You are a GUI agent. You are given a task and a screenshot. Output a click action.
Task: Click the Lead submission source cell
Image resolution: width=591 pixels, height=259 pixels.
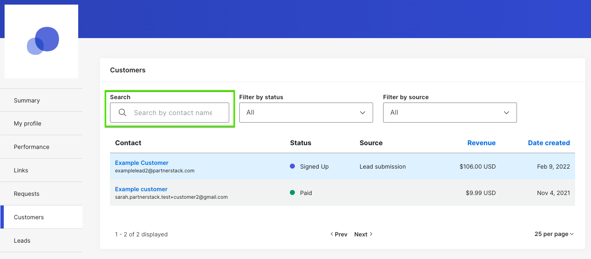(x=383, y=167)
